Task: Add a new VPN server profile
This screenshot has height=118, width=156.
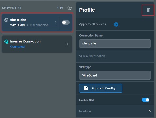Action: pos(70,8)
